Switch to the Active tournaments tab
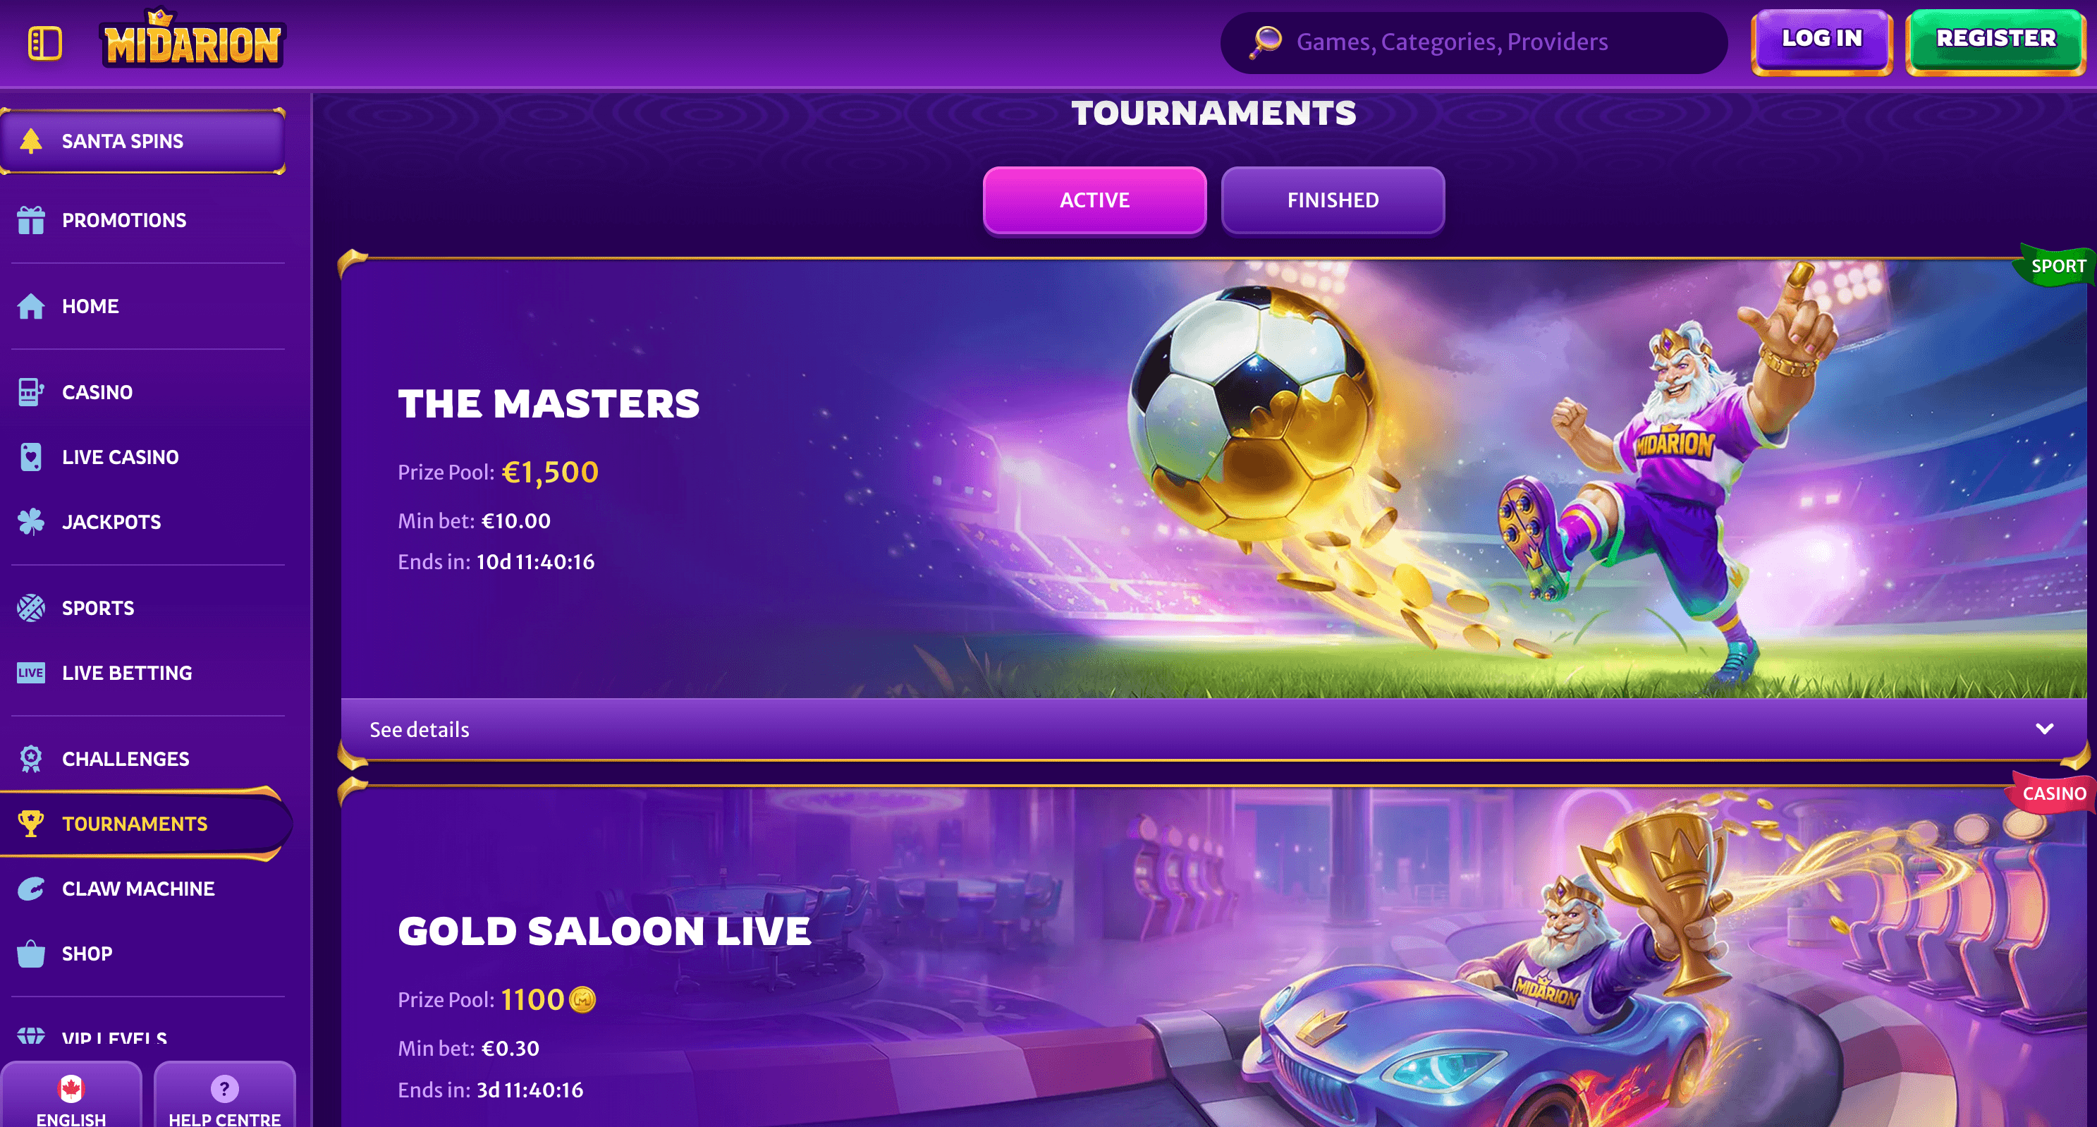This screenshot has height=1127, width=2097. click(x=1094, y=200)
